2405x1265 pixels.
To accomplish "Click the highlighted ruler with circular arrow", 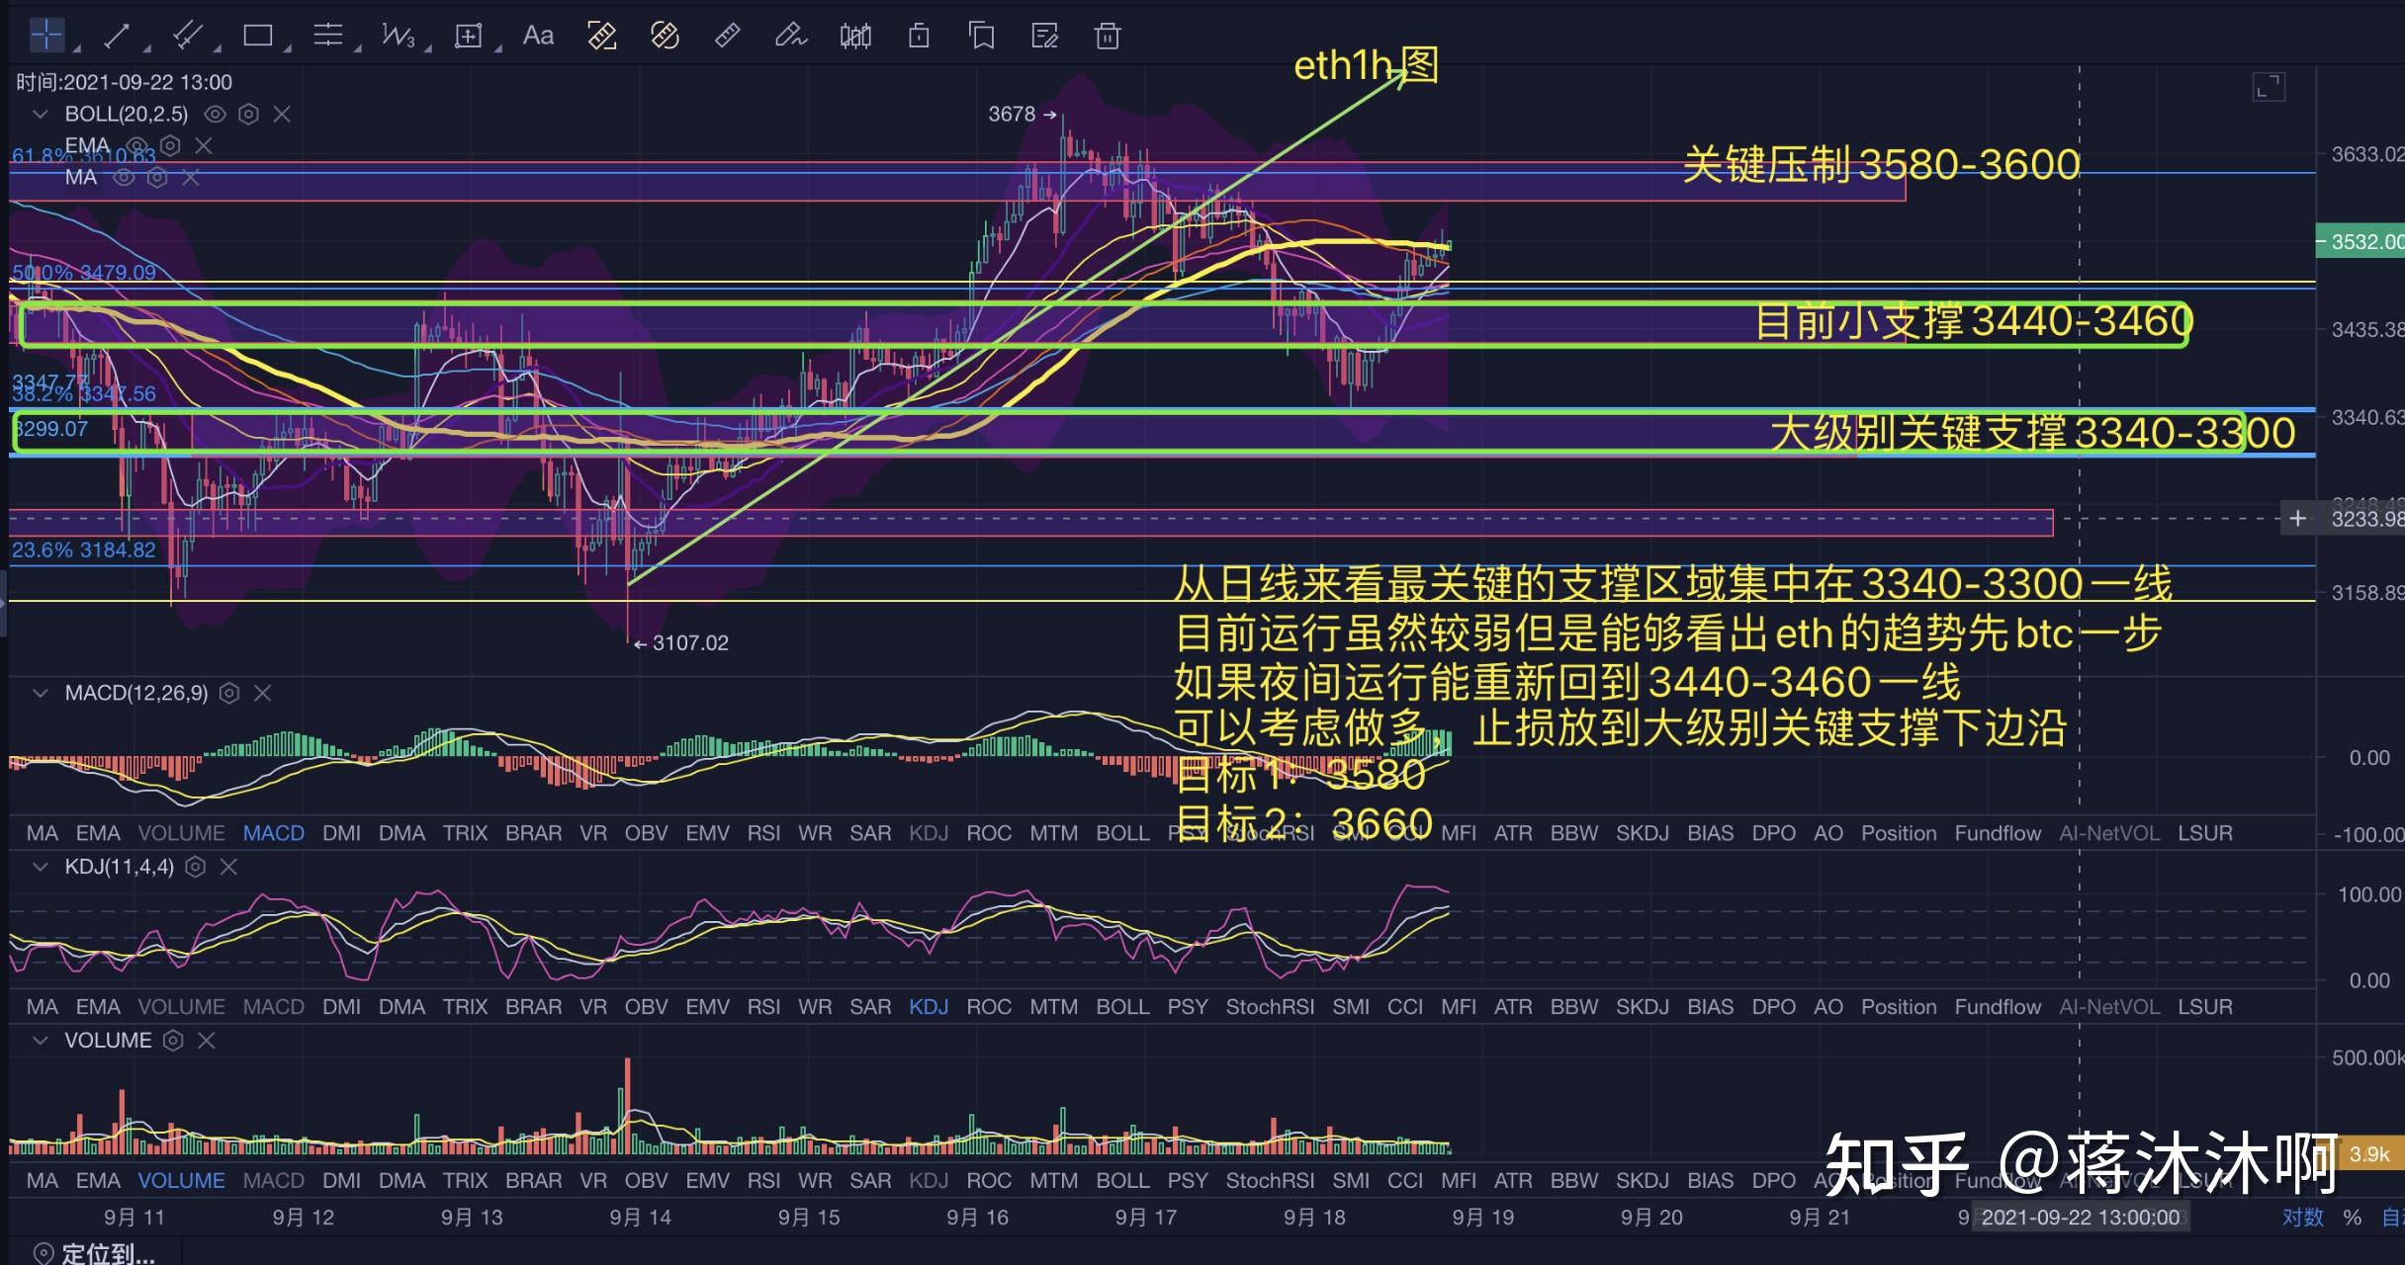I will (x=665, y=37).
